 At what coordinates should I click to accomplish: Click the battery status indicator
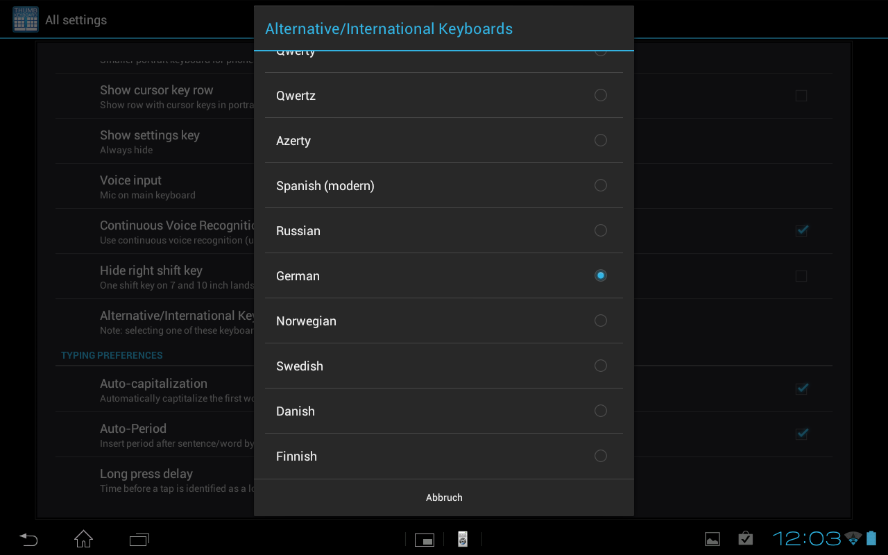pyautogui.click(x=871, y=538)
